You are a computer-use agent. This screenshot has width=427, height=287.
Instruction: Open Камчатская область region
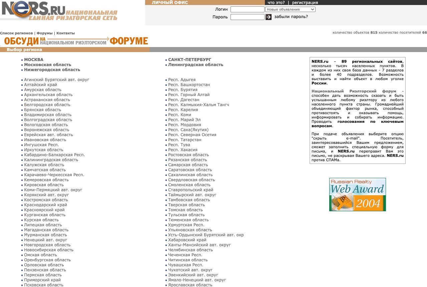(45, 170)
